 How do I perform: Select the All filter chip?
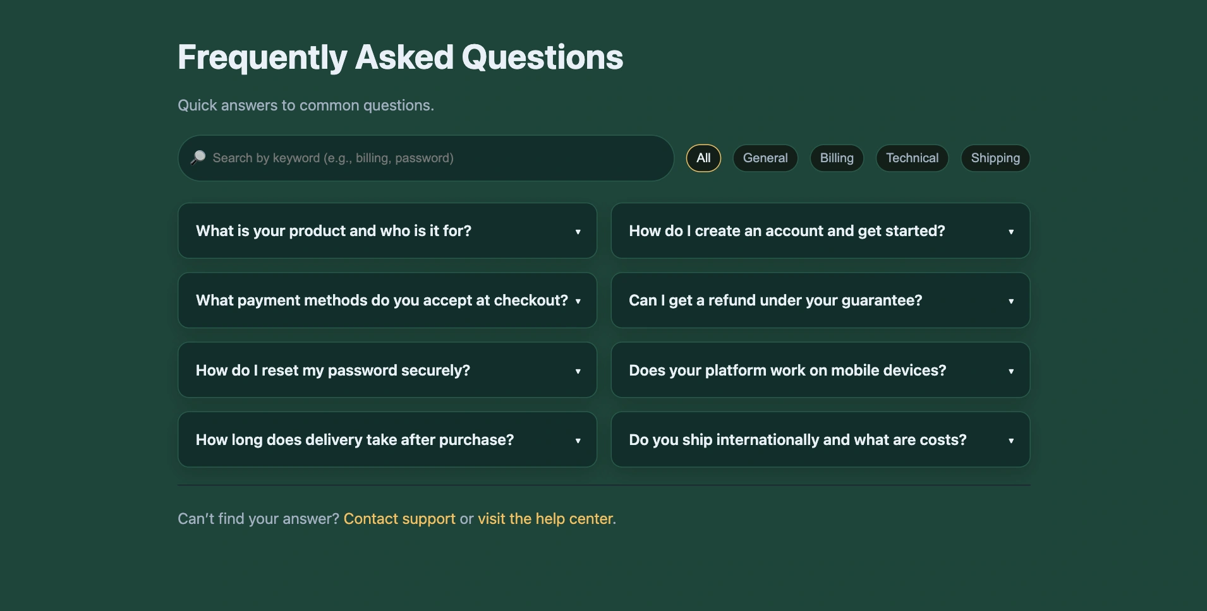(x=703, y=158)
